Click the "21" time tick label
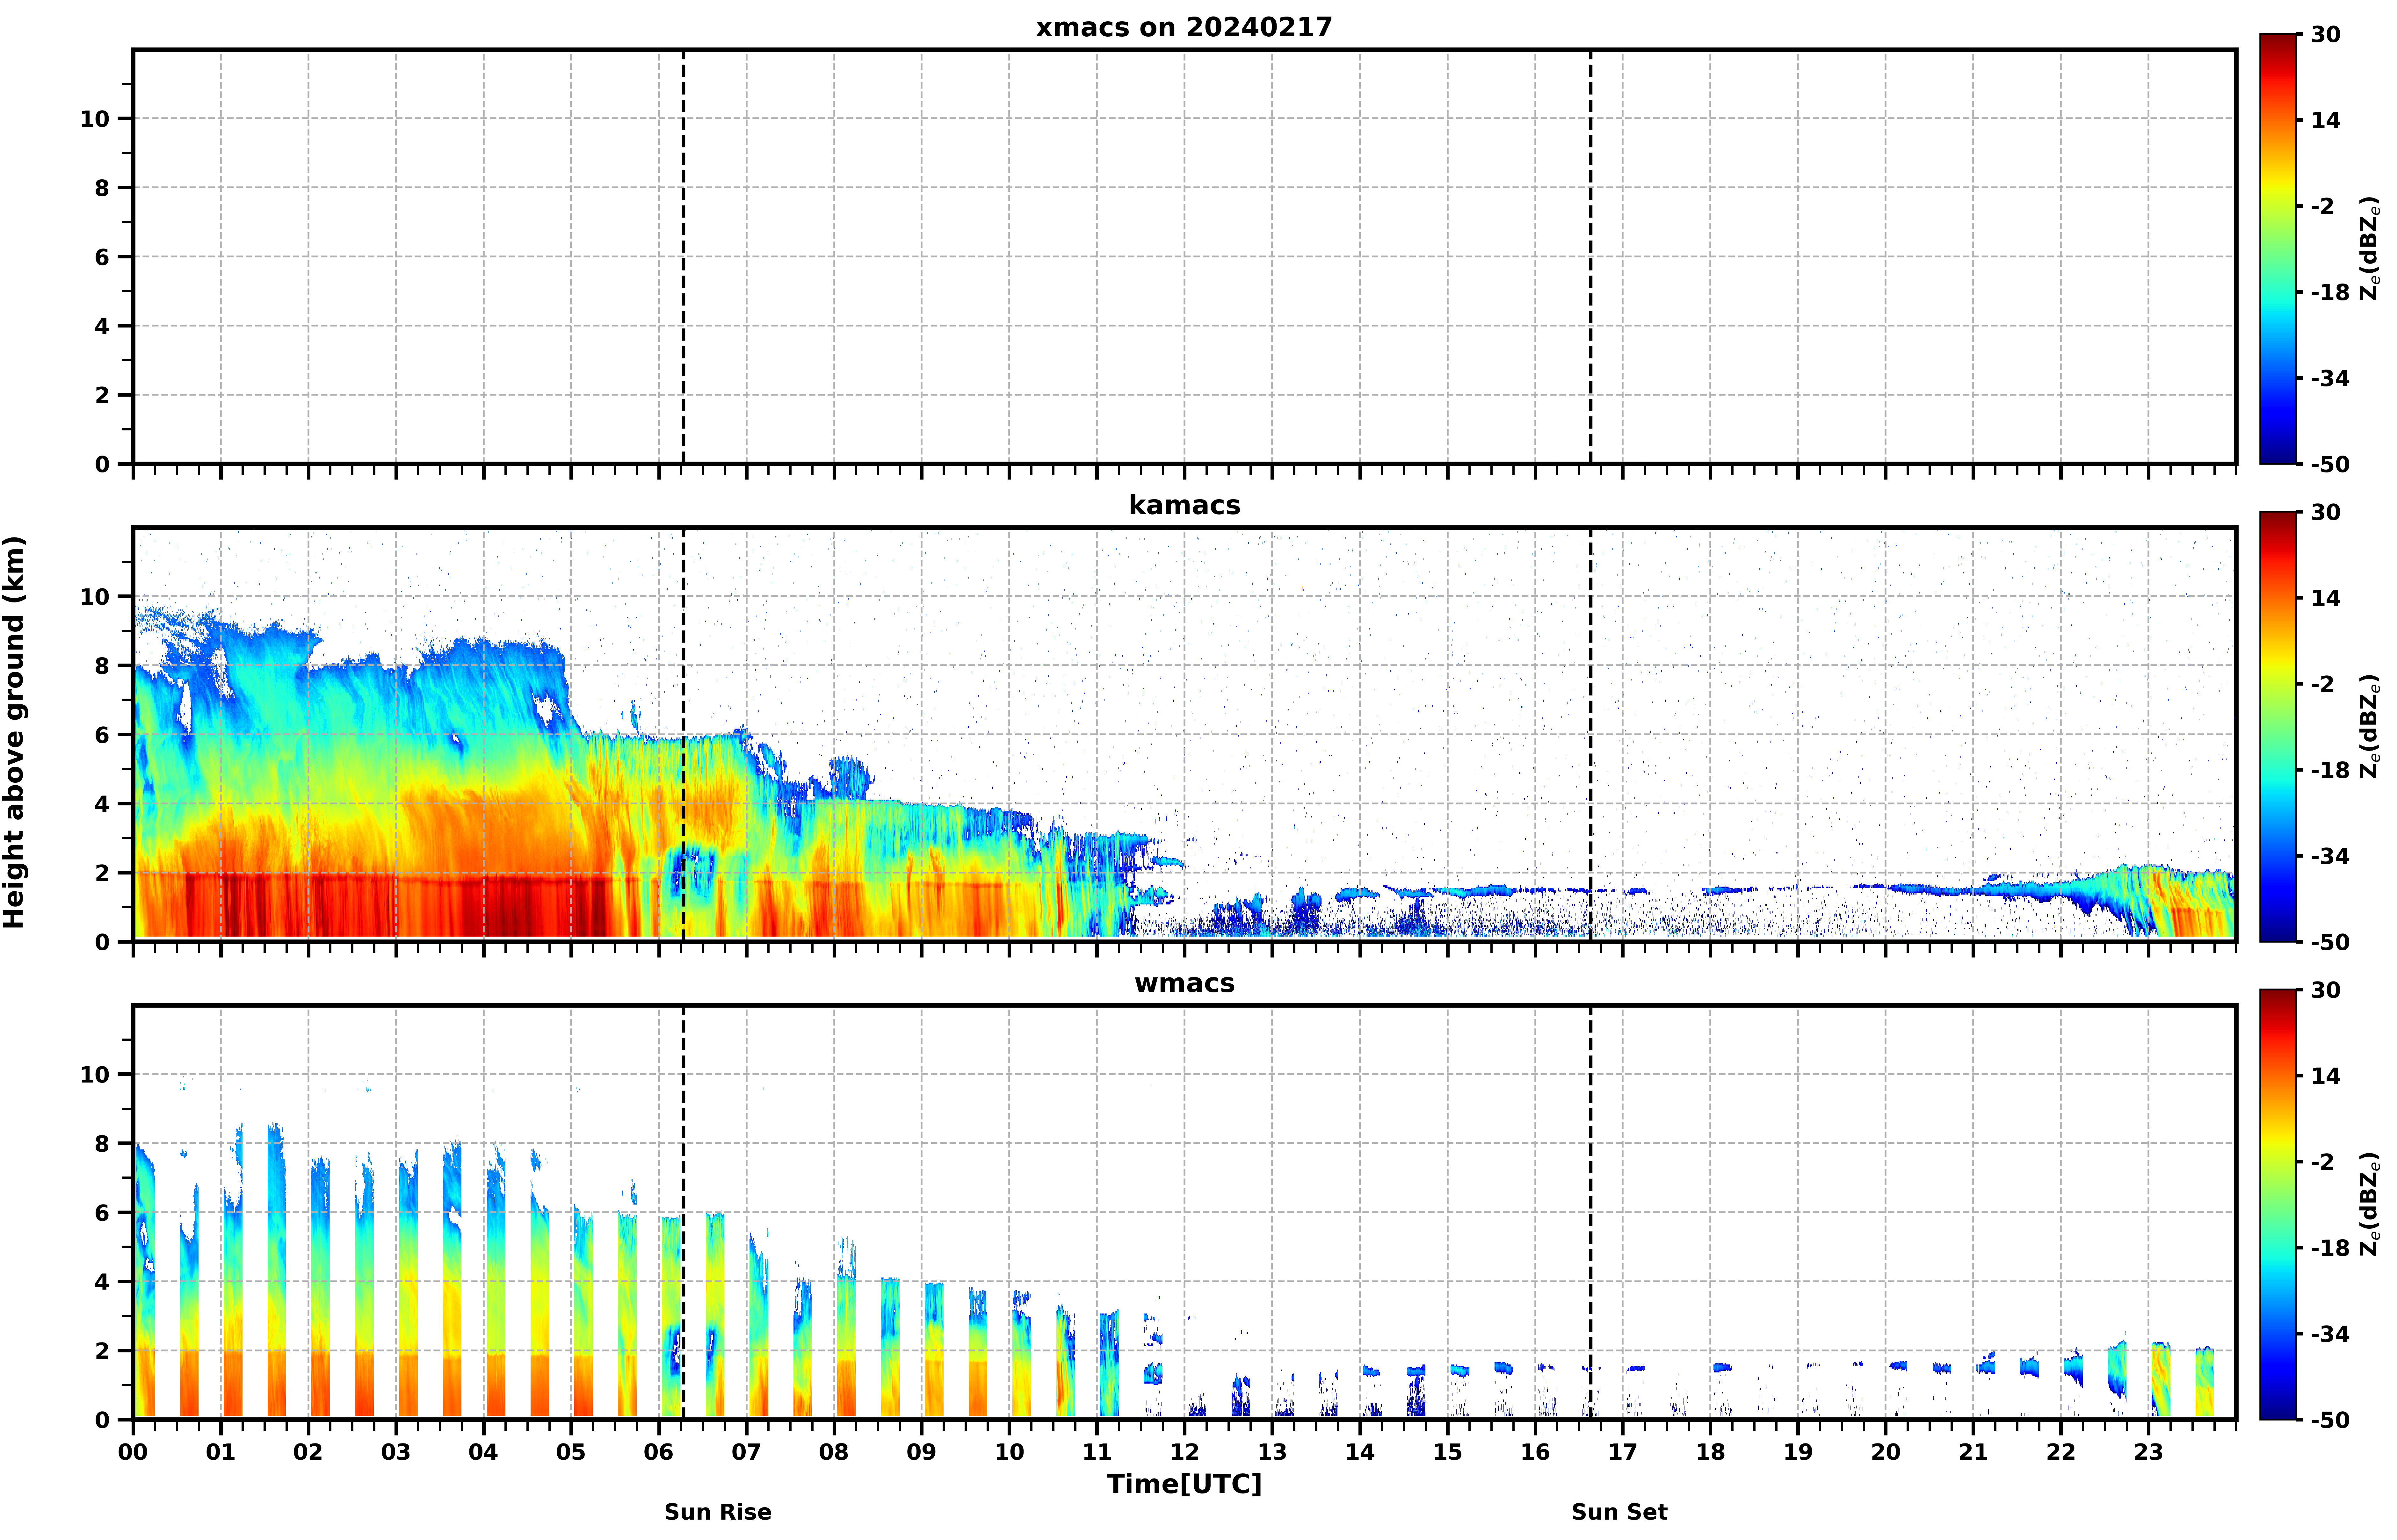This screenshot has width=2397, height=1540. coord(1973,1452)
